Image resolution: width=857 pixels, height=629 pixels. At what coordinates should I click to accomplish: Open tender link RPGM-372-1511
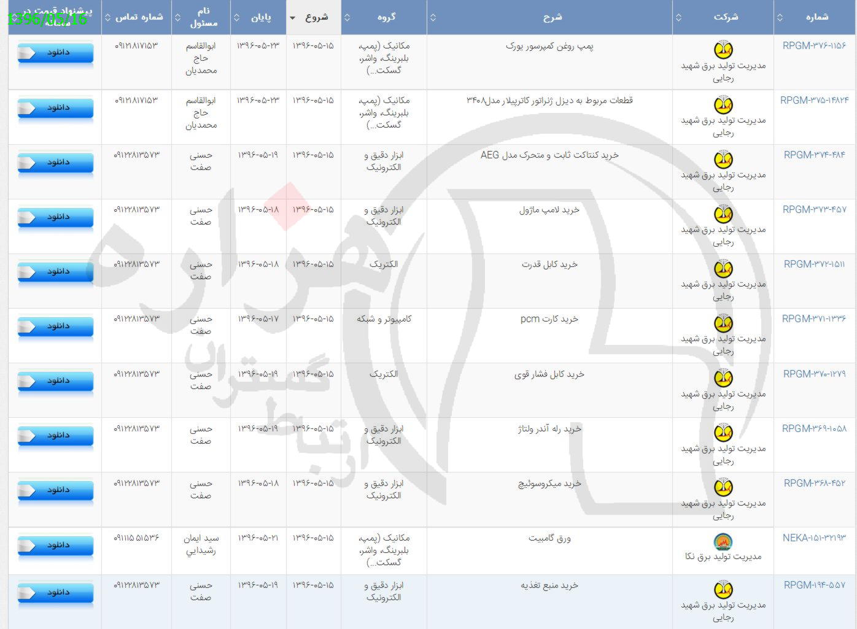click(814, 264)
